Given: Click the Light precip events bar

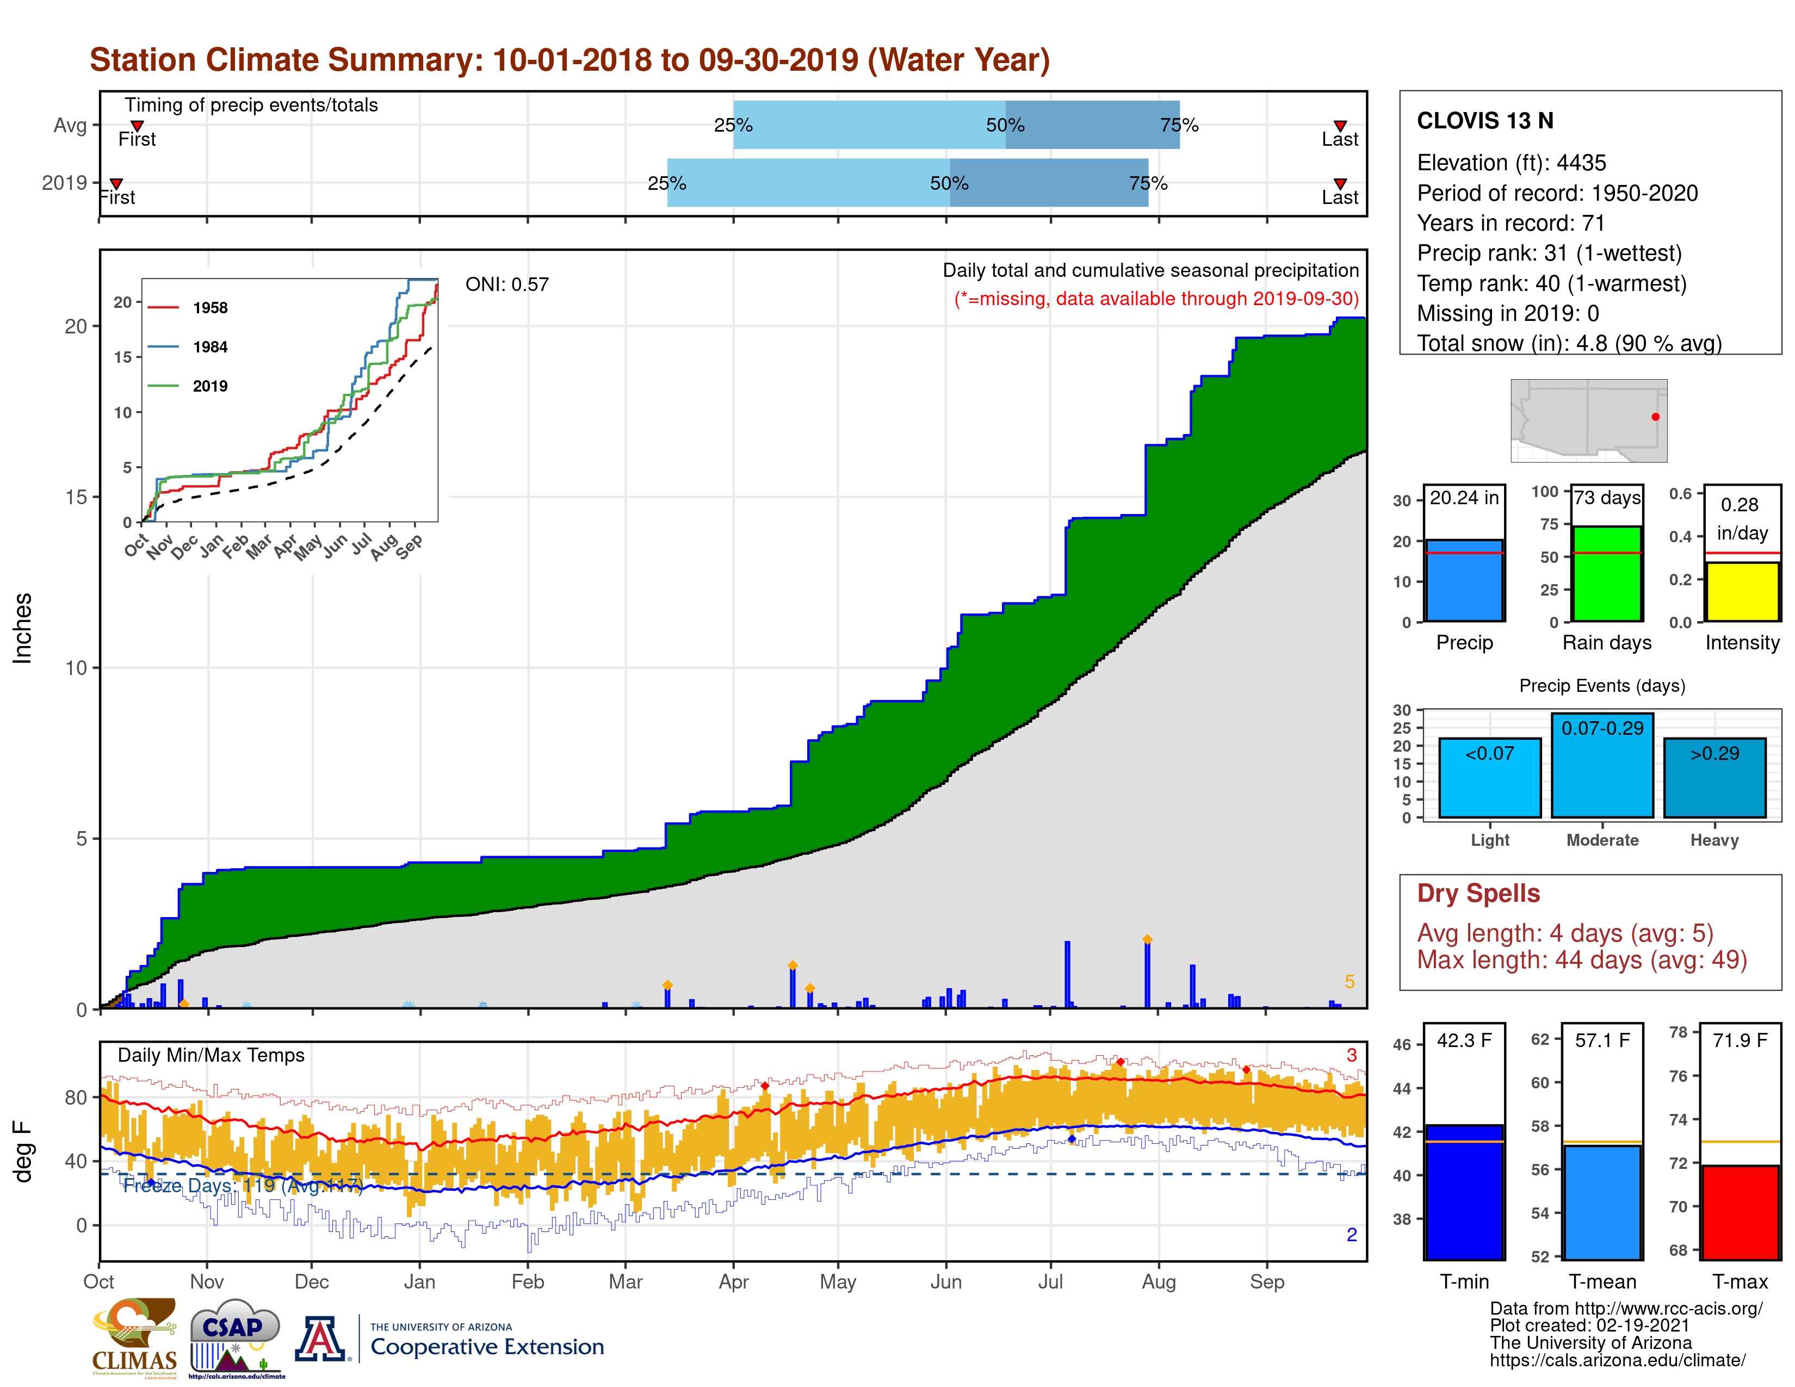Looking at the screenshot, I should 1489,777.
